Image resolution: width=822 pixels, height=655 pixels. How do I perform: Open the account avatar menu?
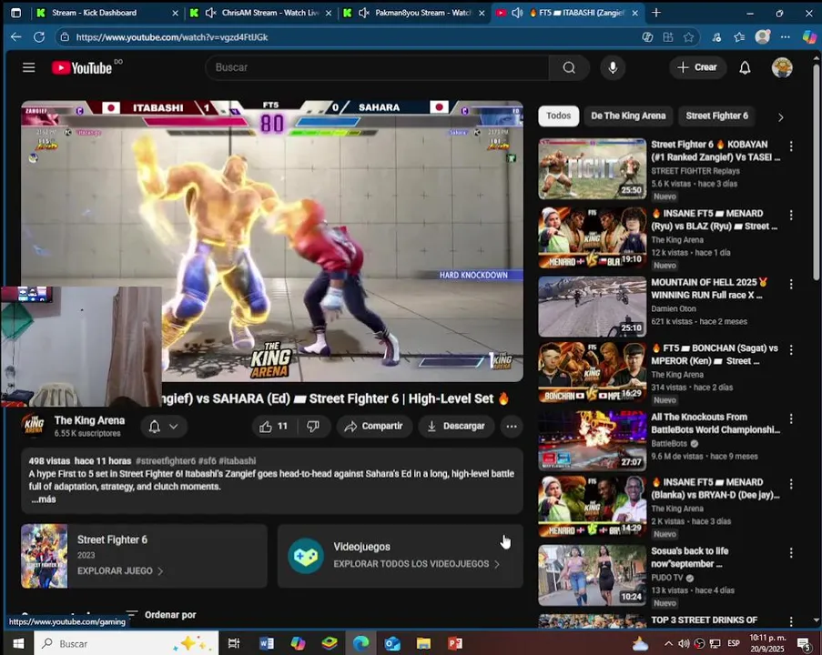point(782,67)
